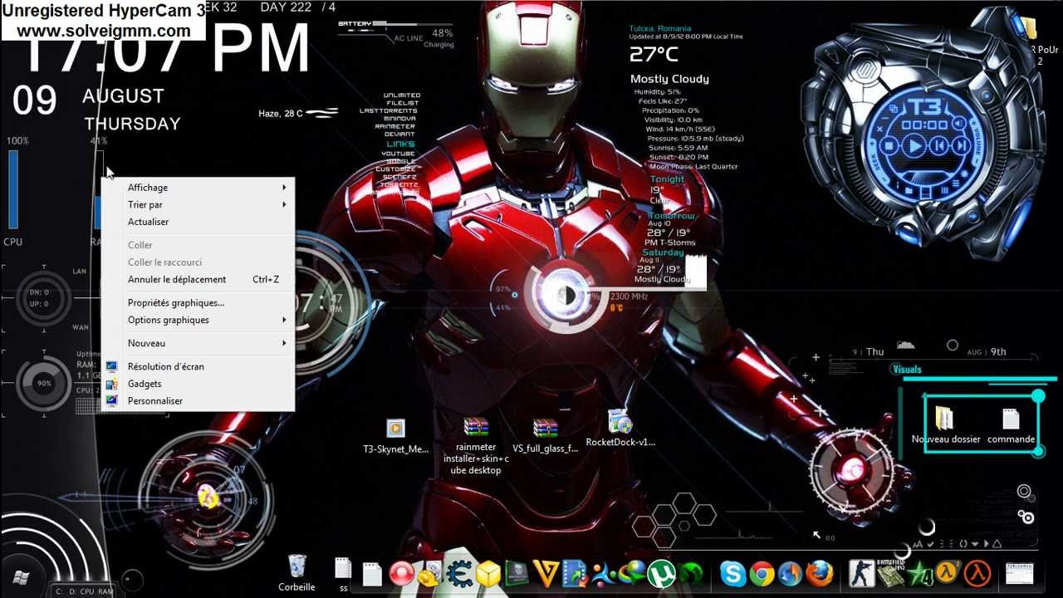Open the Corbeille recycle bin icon

(296, 573)
